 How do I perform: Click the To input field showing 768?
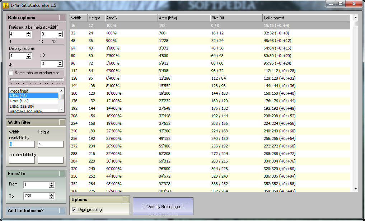(36, 196)
